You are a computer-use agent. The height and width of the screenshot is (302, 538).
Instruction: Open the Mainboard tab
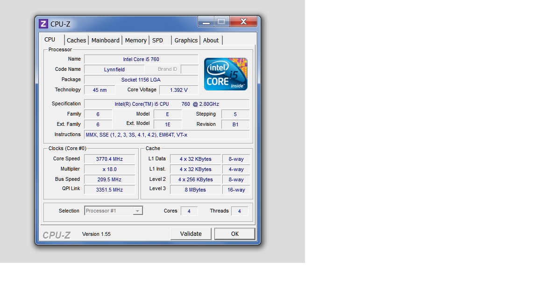[106, 41]
